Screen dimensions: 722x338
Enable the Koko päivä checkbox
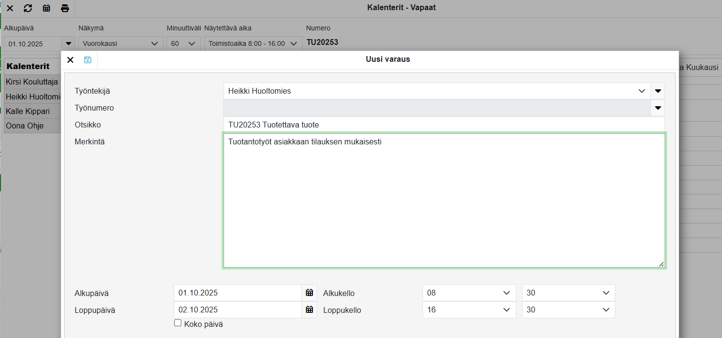178,324
